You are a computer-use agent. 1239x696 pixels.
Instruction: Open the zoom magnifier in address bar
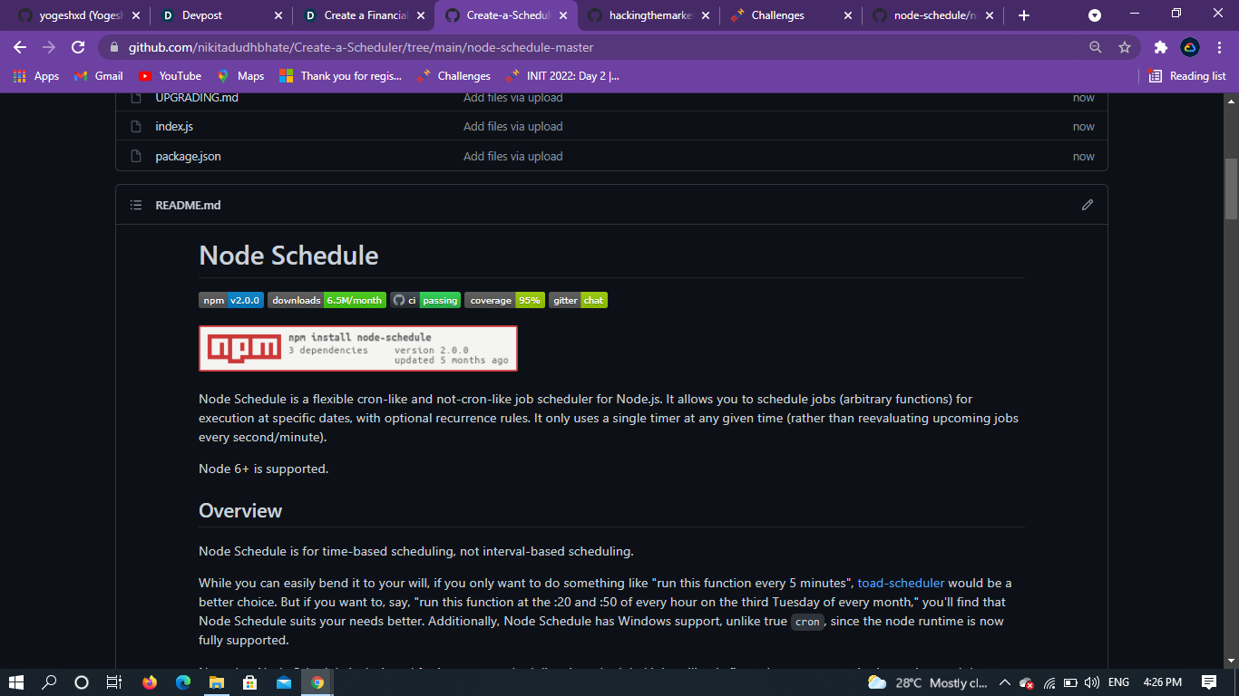1096,47
